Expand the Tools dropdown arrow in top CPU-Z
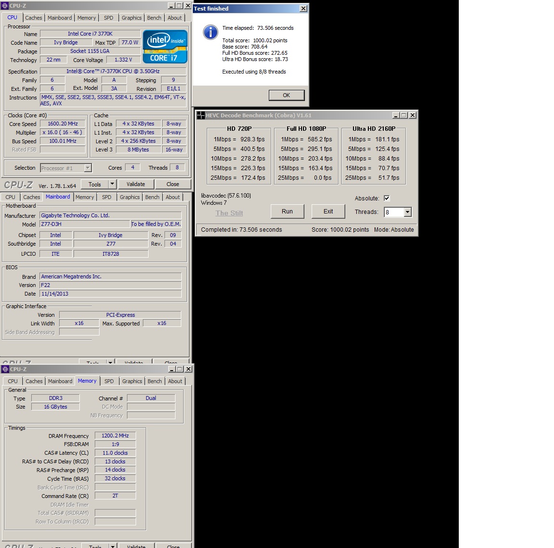The width and height of the screenshot is (554, 548). (113, 184)
